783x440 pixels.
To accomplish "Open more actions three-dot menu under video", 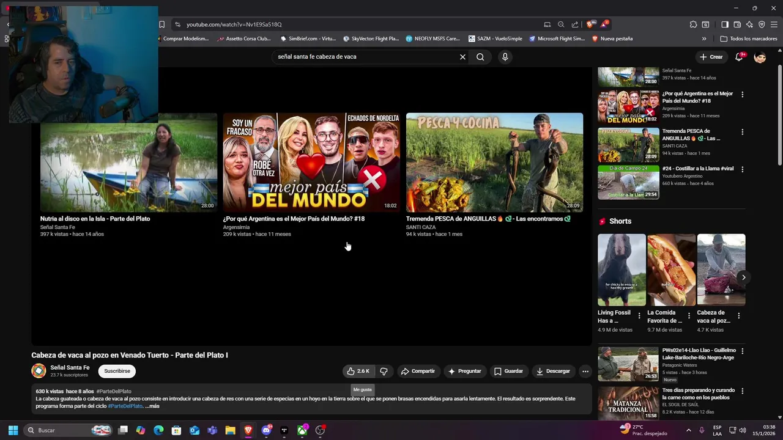I will (x=585, y=371).
